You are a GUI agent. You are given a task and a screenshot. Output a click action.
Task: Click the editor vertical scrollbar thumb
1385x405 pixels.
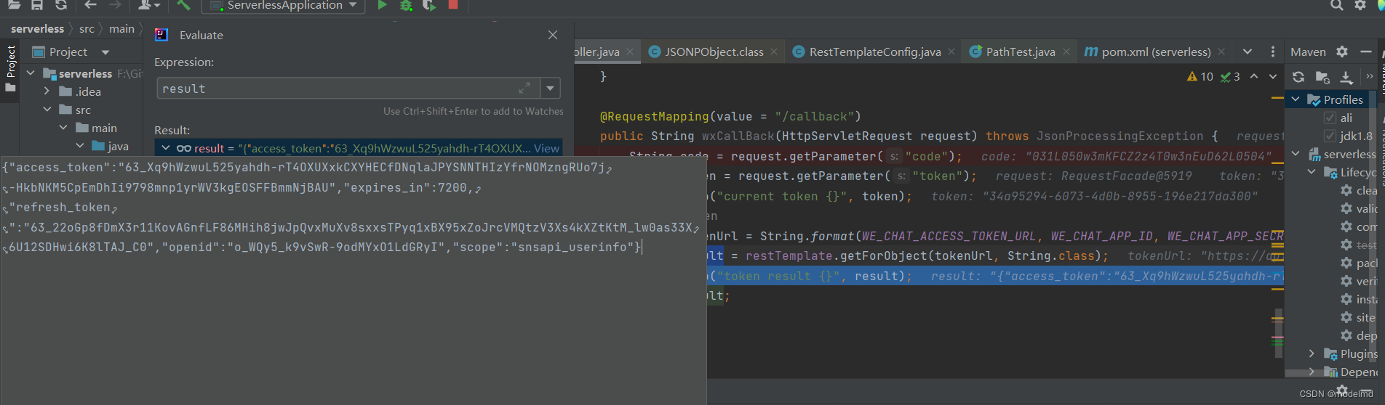tap(1278, 333)
